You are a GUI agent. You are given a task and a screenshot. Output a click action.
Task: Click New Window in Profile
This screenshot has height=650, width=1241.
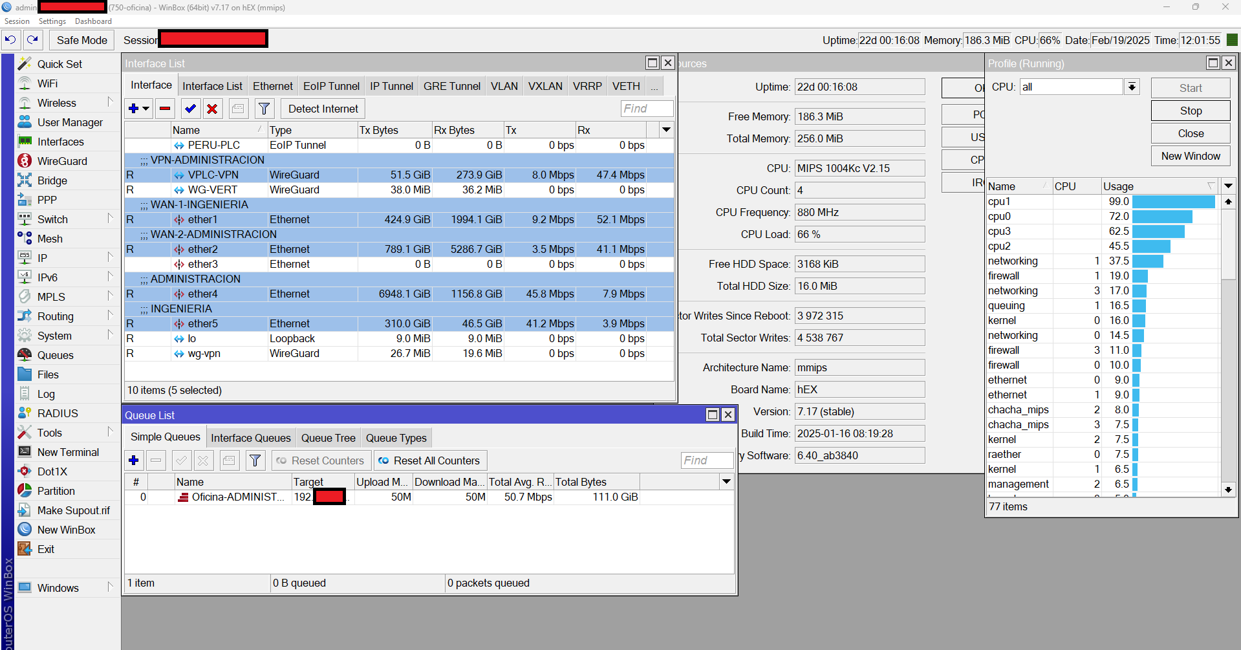pos(1191,156)
